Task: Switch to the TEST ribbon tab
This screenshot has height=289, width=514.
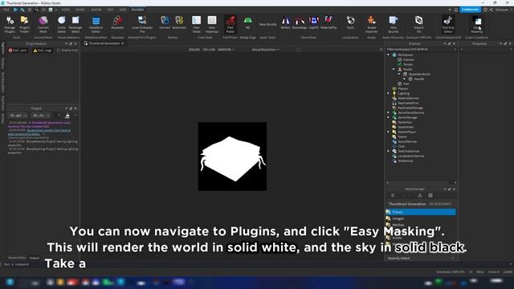Action: coord(110,10)
